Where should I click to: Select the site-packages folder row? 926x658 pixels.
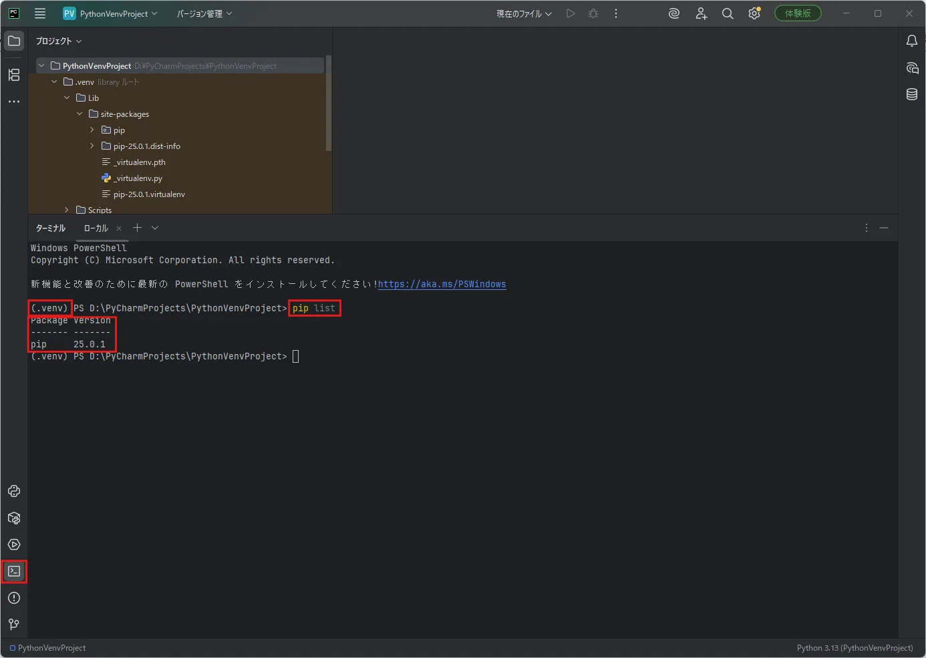click(180, 114)
